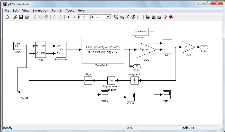Select the VCO gain block
The width and height of the screenshot is (225, 132).
146,50
